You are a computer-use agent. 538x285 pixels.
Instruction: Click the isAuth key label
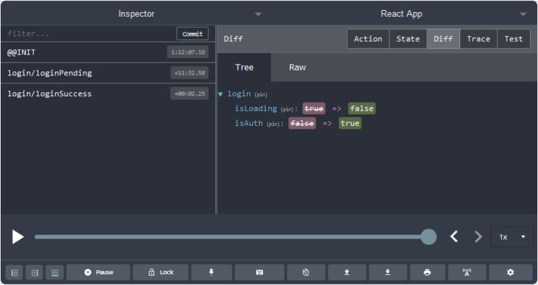click(248, 123)
